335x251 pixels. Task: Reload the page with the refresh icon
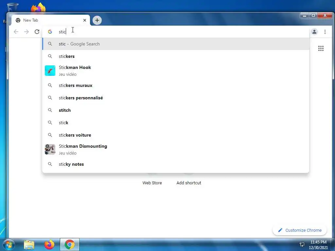pyautogui.click(x=37, y=32)
